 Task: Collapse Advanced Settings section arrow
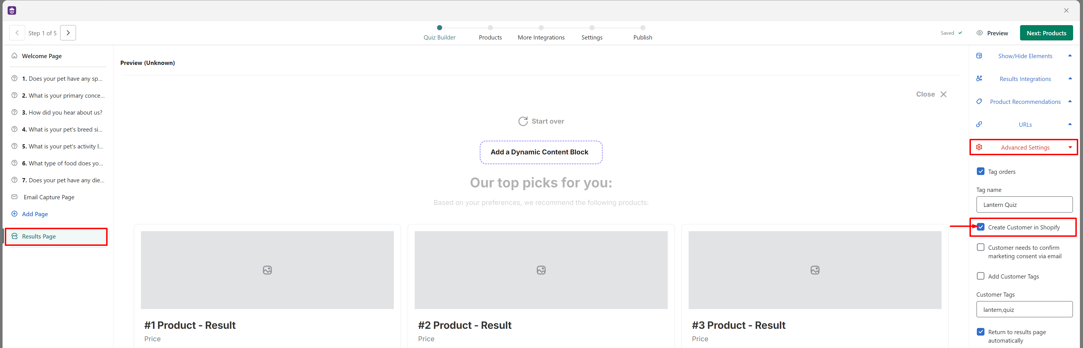[1070, 148]
